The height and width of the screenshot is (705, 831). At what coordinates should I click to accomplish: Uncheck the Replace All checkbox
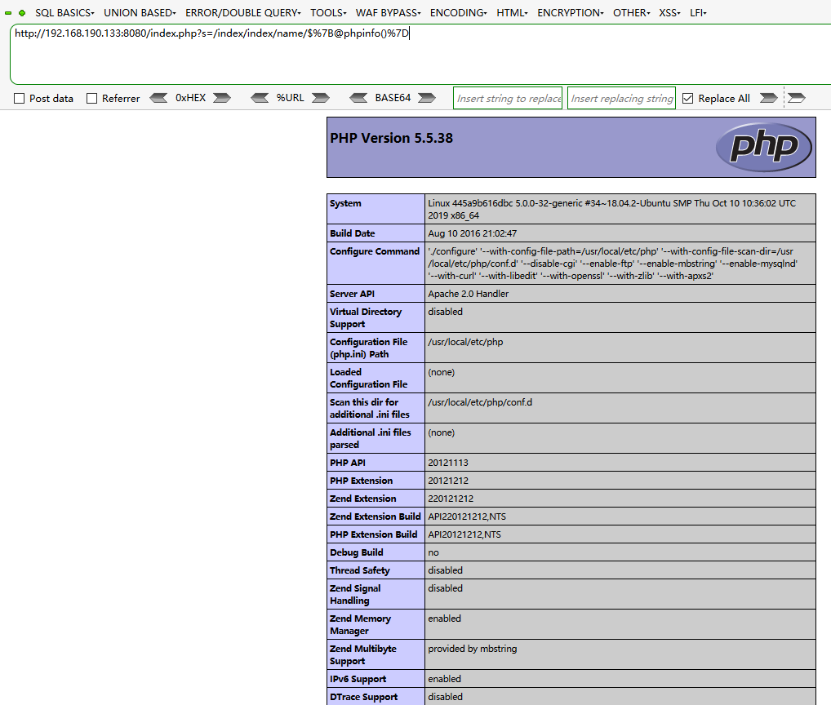(x=688, y=99)
